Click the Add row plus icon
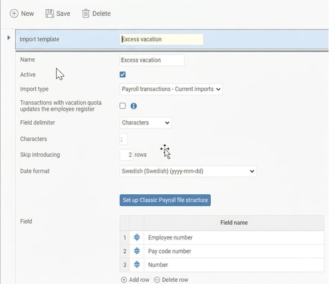Viewport: 329px width, 284px height. (x=124, y=280)
